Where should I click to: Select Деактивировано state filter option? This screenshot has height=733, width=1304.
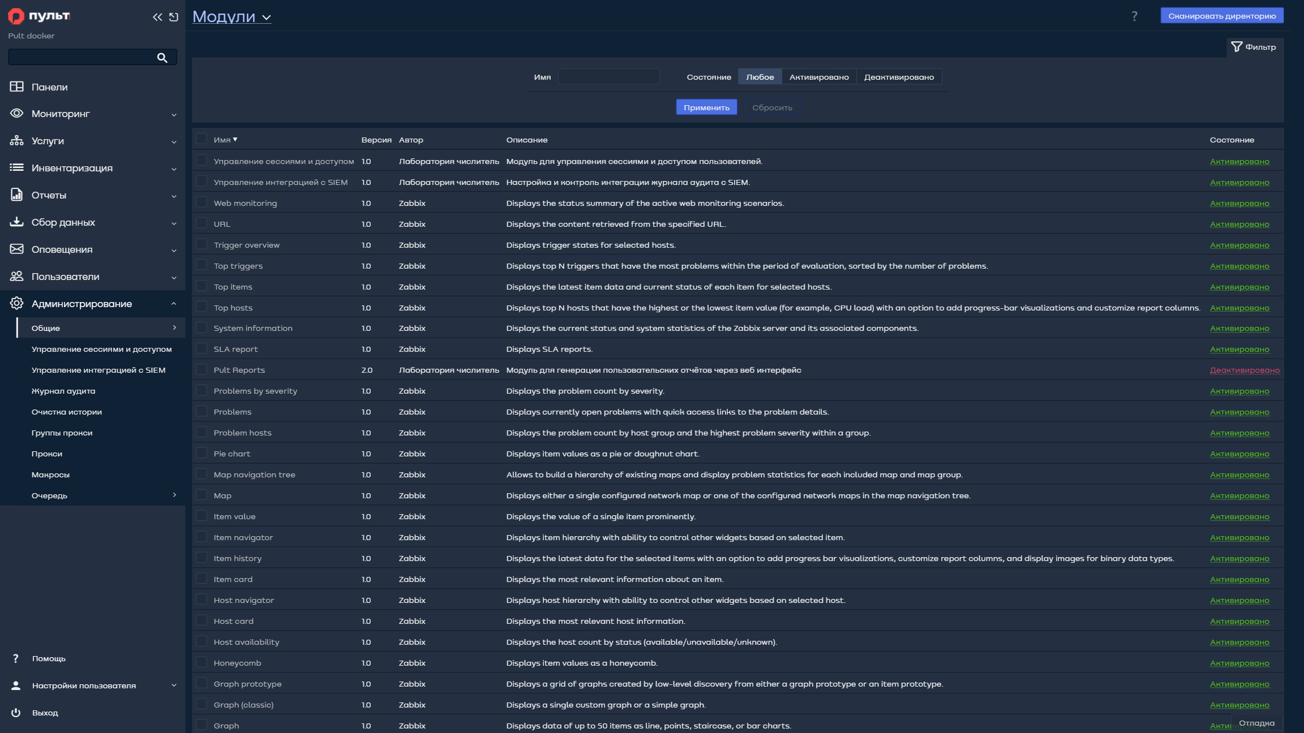[x=899, y=77]
